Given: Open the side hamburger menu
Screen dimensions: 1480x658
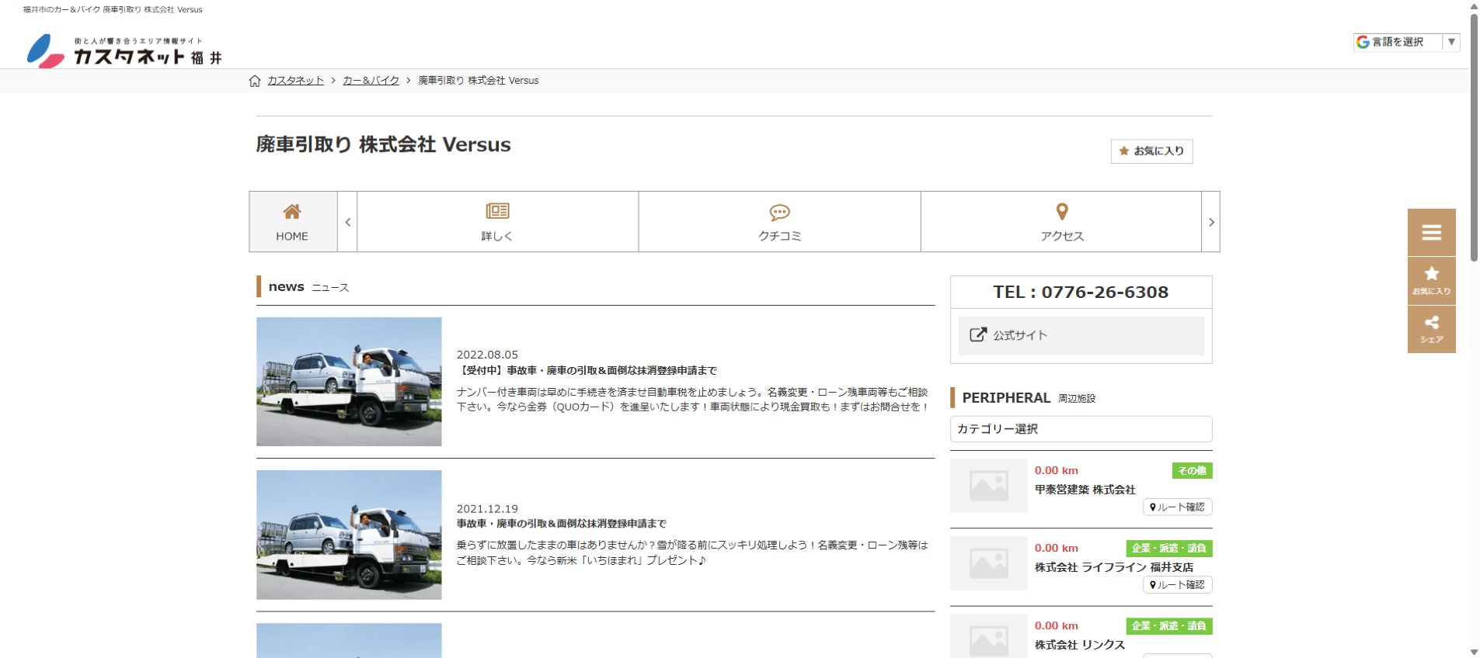Looking at the screenshot, I should point(1431,232).
